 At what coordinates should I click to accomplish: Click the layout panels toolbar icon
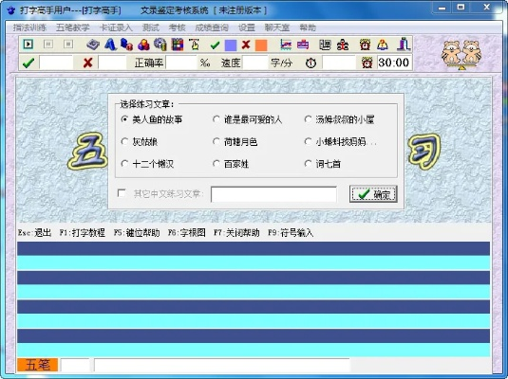325,45
